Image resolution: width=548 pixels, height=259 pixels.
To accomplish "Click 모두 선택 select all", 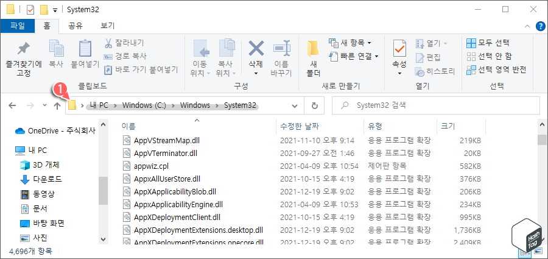I will coord(488,43).
